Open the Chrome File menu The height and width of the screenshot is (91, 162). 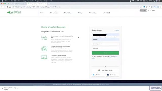tap(12, 1)
